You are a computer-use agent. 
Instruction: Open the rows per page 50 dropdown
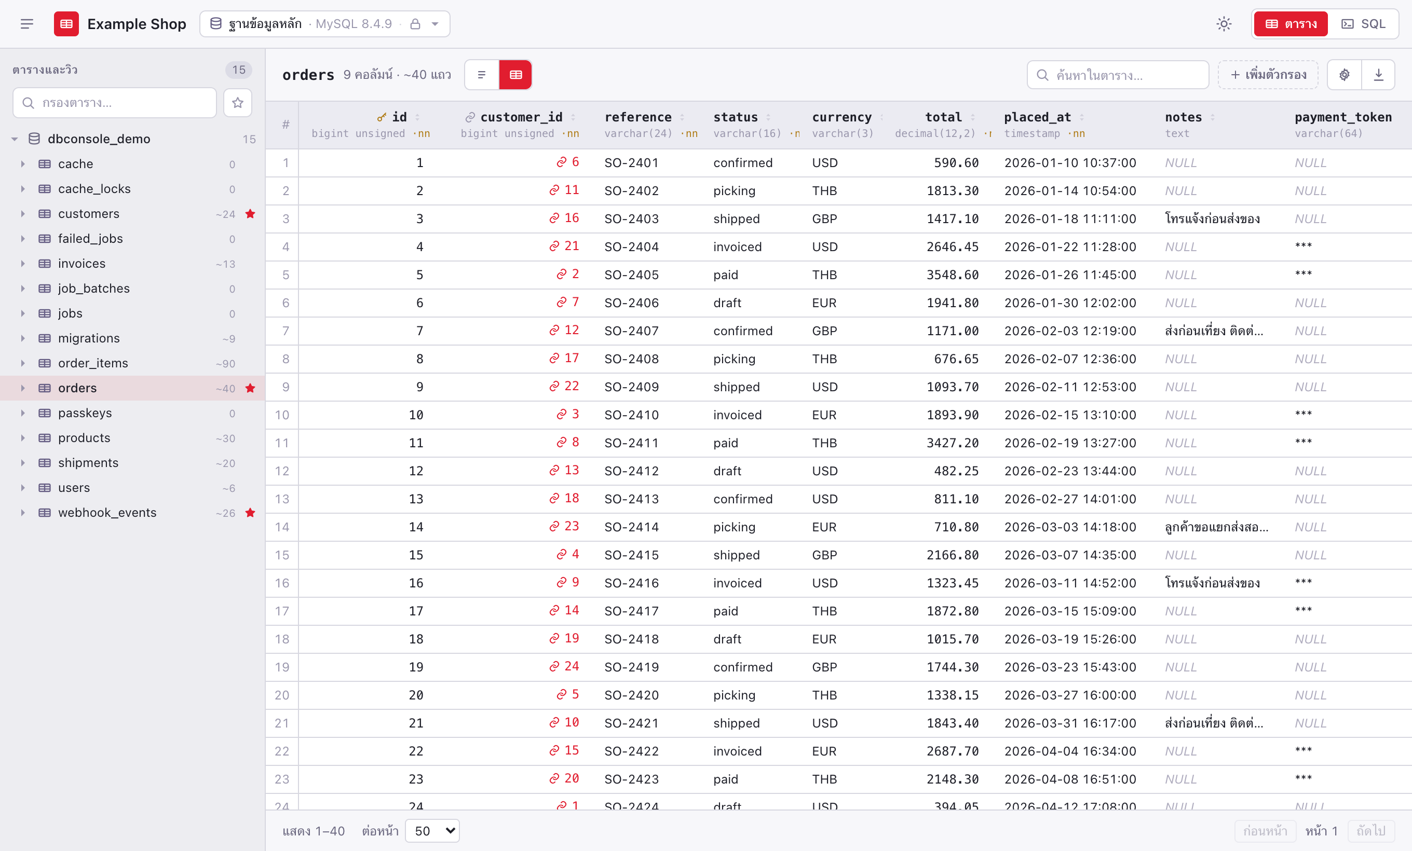432,830
